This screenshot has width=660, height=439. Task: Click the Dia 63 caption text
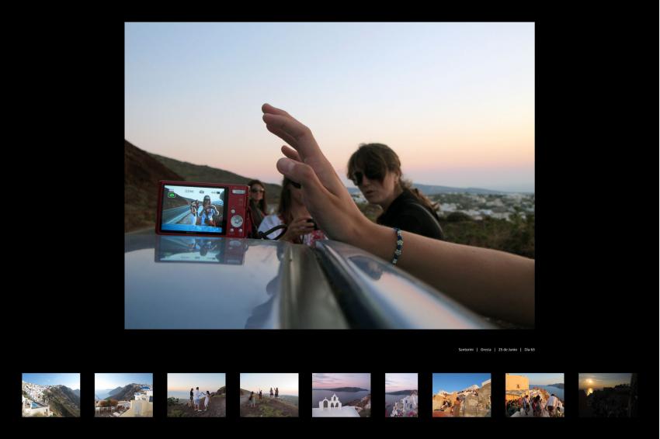pyautogui.click(x=529, y=350)
